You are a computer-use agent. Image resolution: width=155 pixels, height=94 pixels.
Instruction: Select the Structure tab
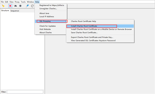coord(5,11)
